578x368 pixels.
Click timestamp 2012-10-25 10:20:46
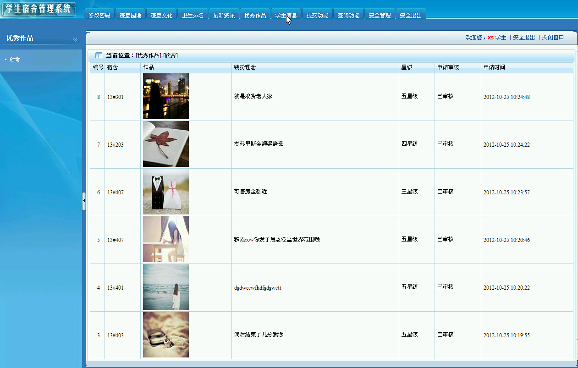[506, 240]
